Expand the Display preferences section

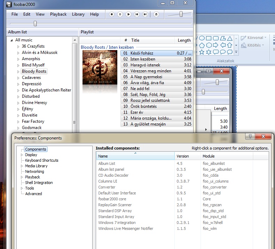22,155
